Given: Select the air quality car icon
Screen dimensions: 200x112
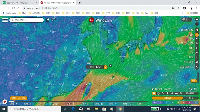Looking at the screenshot, I should tap(197, 62).
